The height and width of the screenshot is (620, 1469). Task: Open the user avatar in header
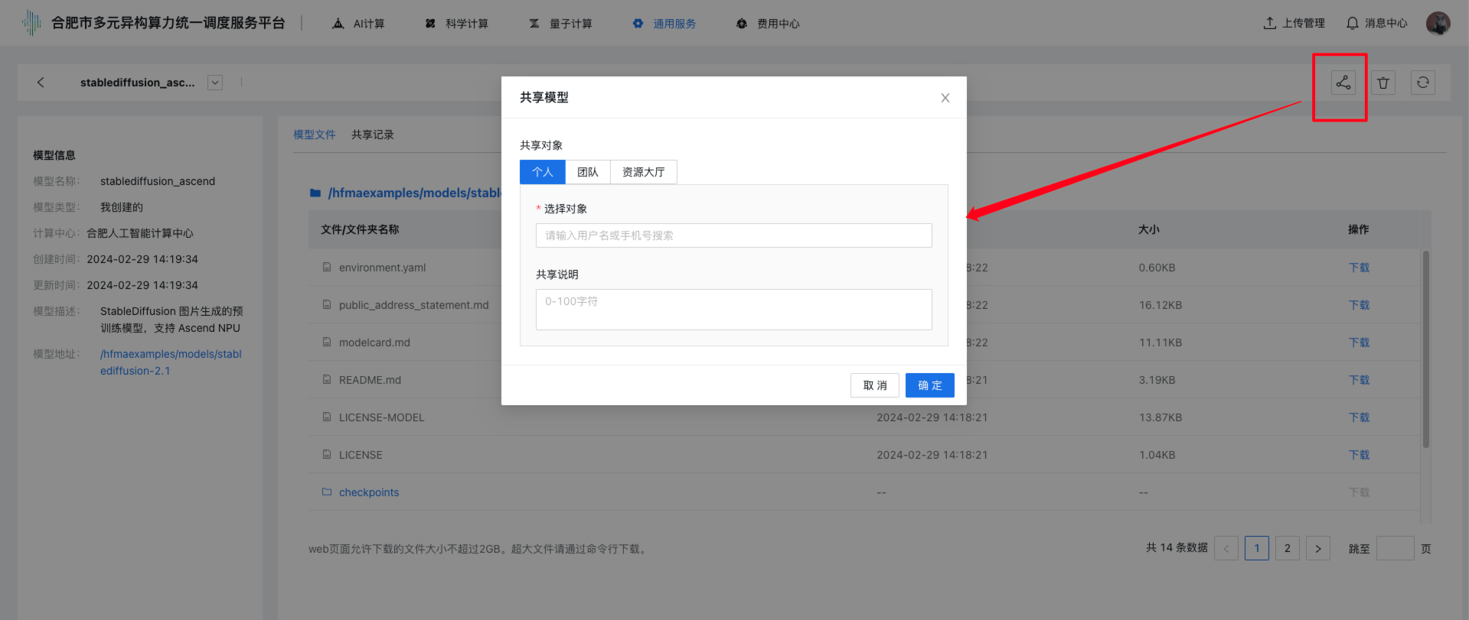tap(1438, 23)
